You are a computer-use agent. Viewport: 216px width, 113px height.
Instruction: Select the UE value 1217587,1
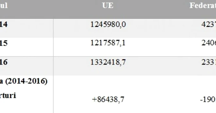[x=108, y=43]
